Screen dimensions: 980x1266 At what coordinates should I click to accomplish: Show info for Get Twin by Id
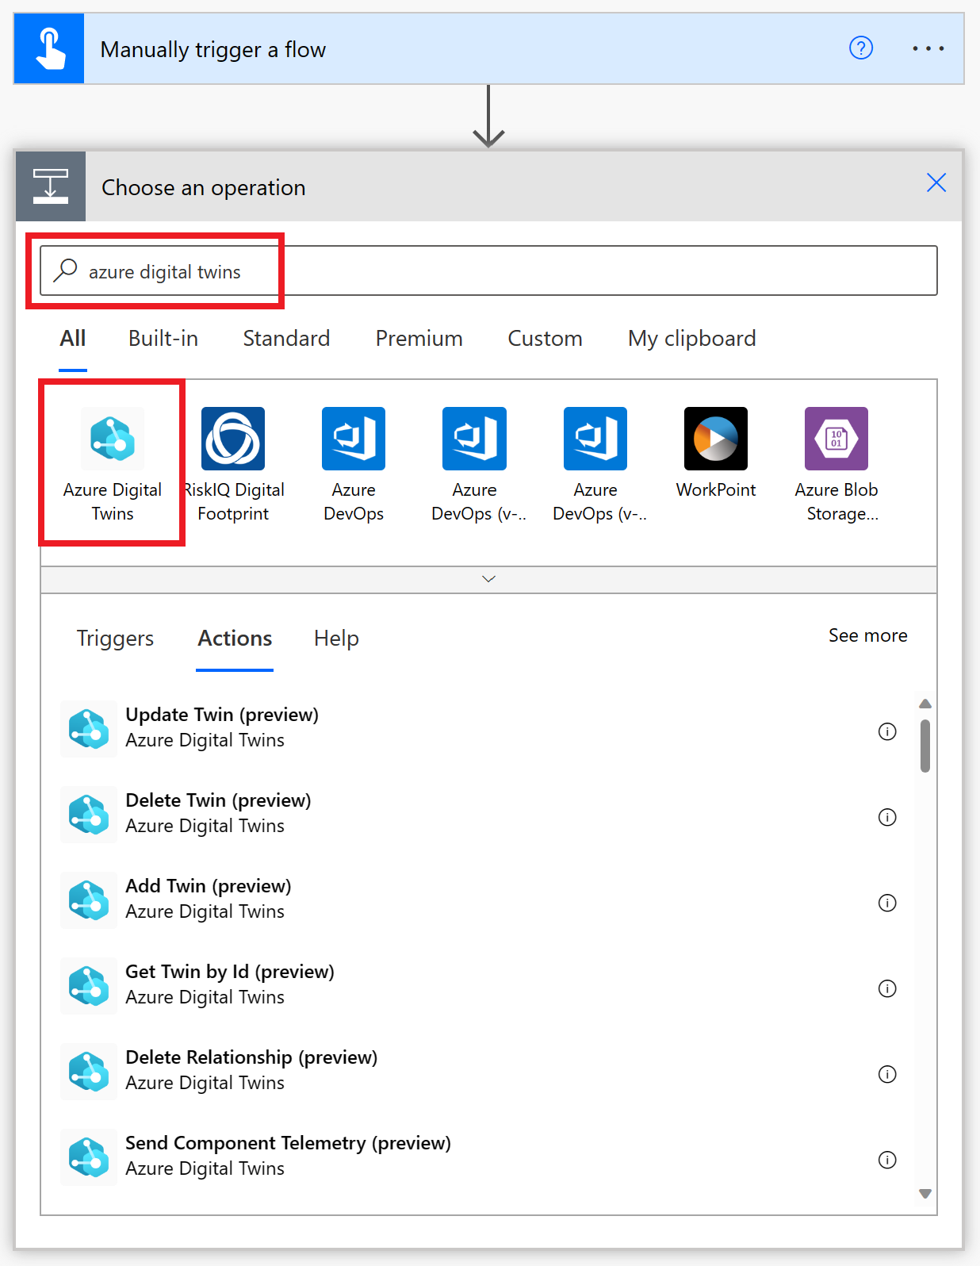887,988
